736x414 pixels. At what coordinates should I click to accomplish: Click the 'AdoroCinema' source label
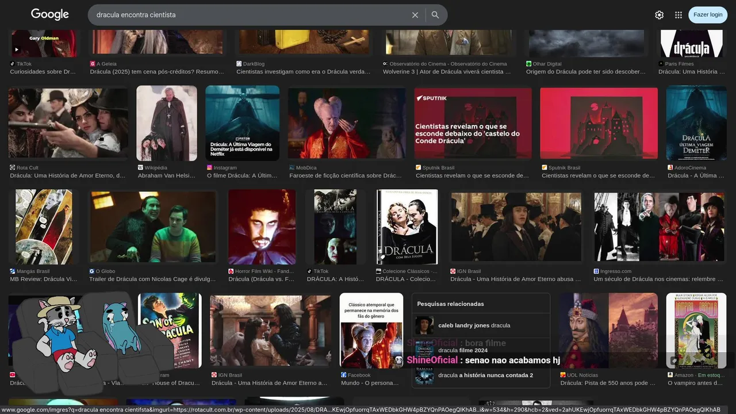687,168
